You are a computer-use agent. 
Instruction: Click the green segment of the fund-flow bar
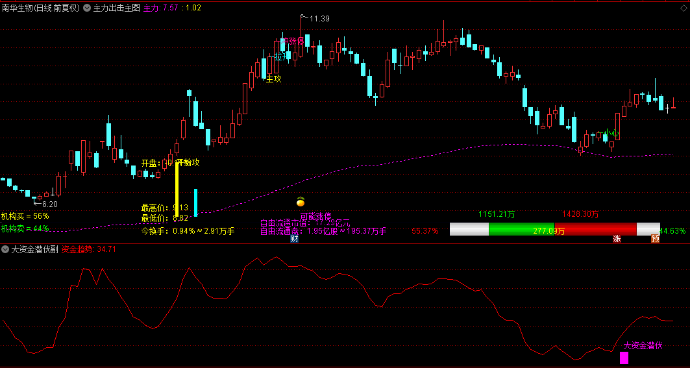[521, 229]
